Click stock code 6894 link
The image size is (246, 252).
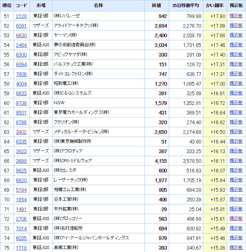point(21,65)
